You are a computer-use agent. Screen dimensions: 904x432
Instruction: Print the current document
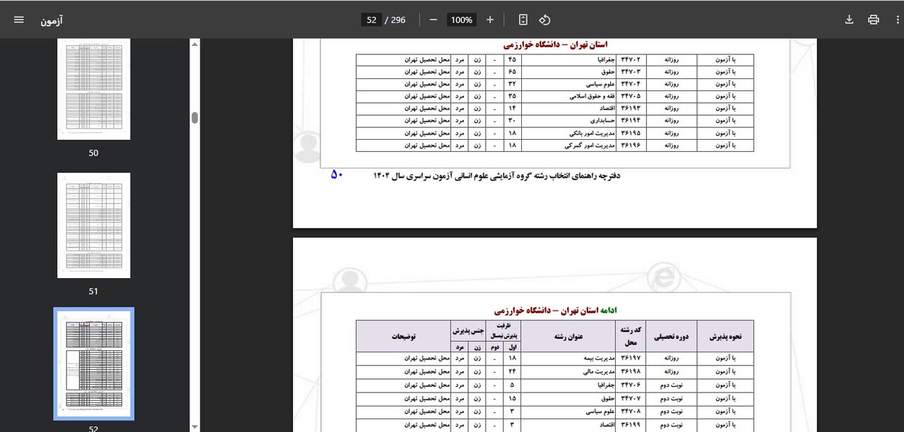[x=874, y=20]
